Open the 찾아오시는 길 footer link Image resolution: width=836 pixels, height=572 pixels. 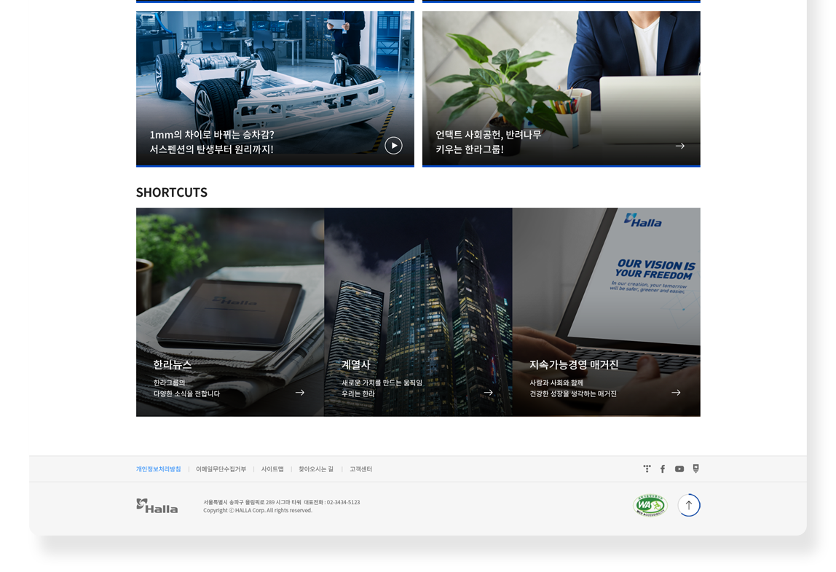pyautogui.click(x=315, y=469)
